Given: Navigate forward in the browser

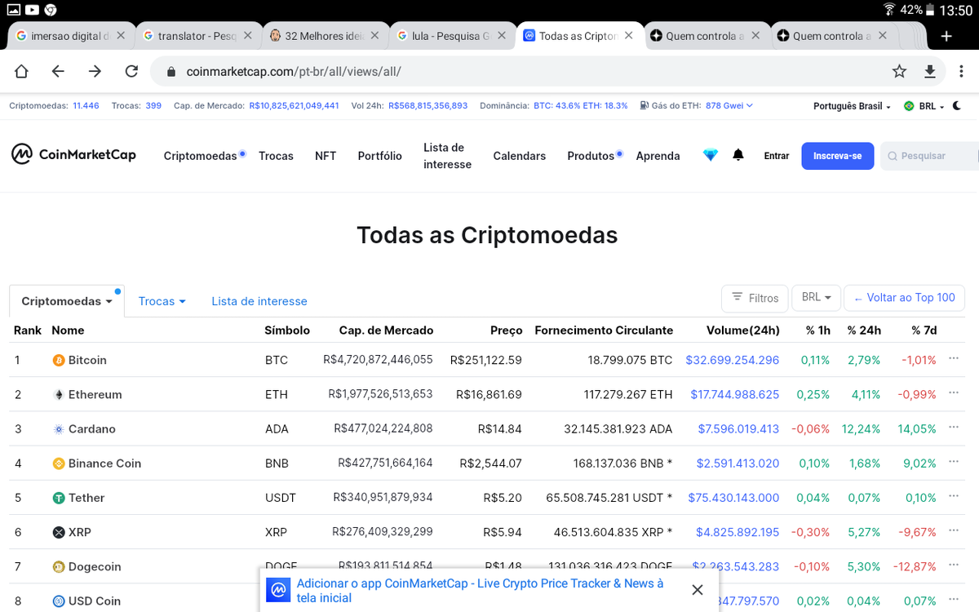Looking at the screenshot, I should (x=95, y=72).
